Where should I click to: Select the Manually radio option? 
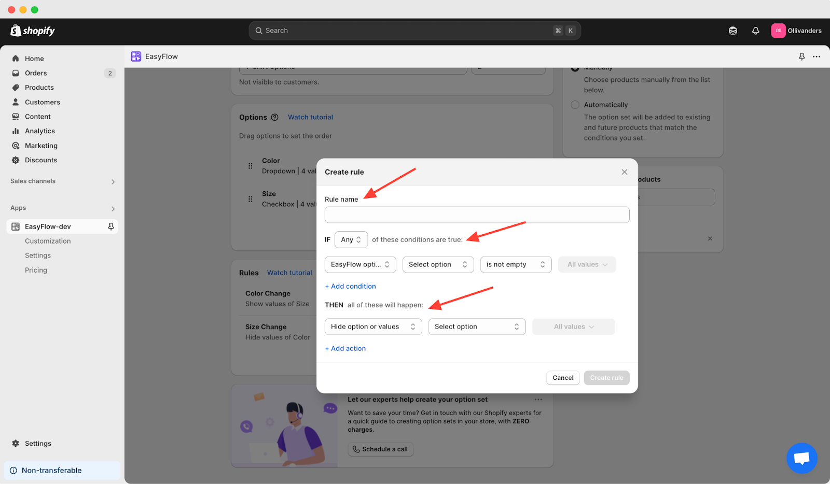[x=575, y=69]
